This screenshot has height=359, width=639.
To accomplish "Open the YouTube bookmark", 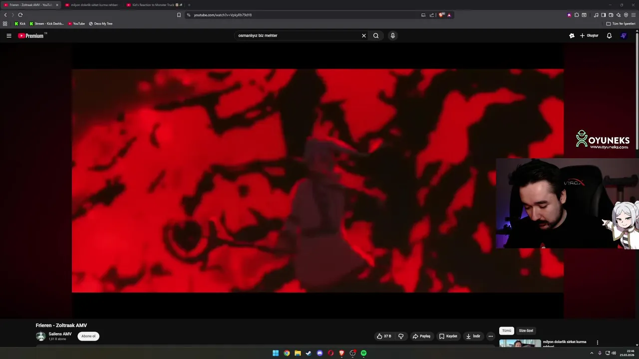I will pyautogui.click(x=76, y=23).
